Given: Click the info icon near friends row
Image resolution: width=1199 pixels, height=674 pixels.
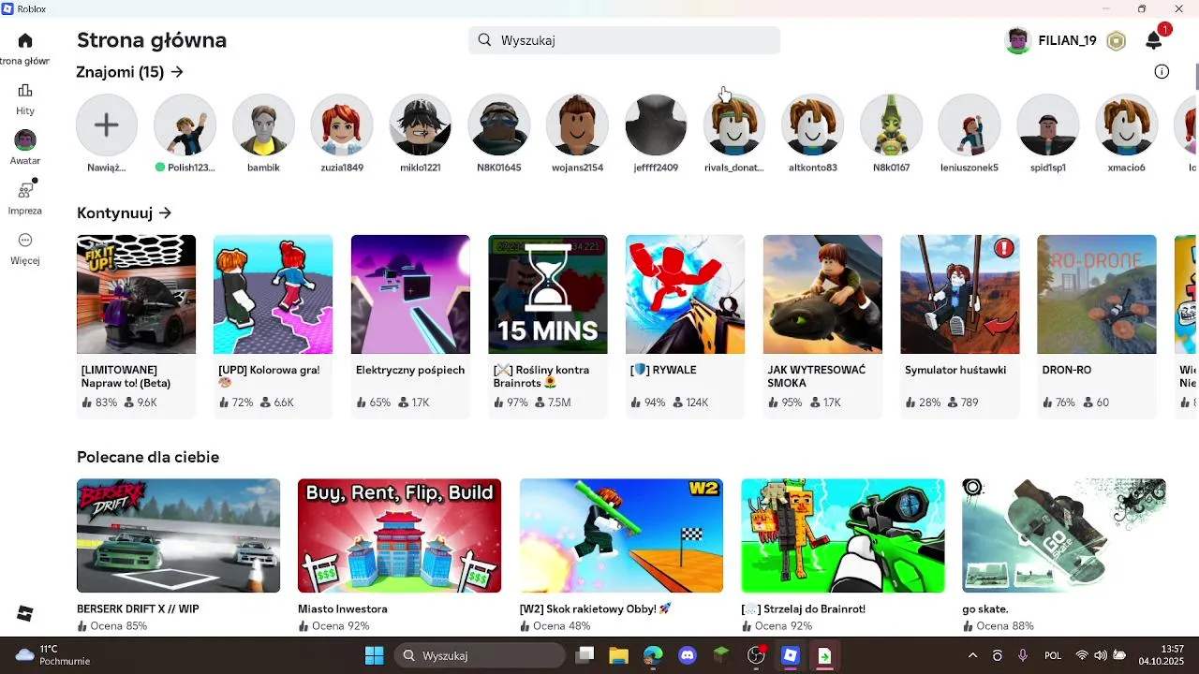Looking at the screenshot, I should 1162,72.
